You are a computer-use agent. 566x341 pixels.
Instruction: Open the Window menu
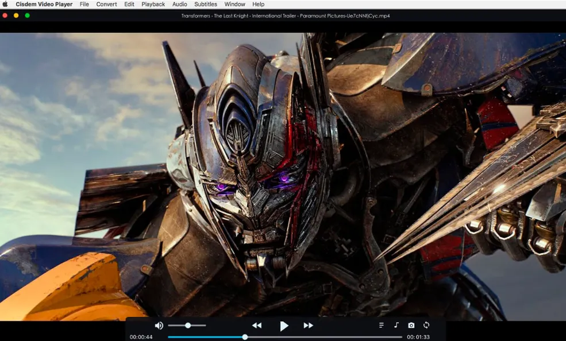click(234, 5)
